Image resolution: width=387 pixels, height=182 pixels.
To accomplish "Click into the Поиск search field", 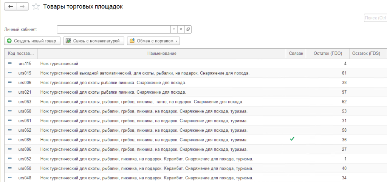I will tap(375, 18).
